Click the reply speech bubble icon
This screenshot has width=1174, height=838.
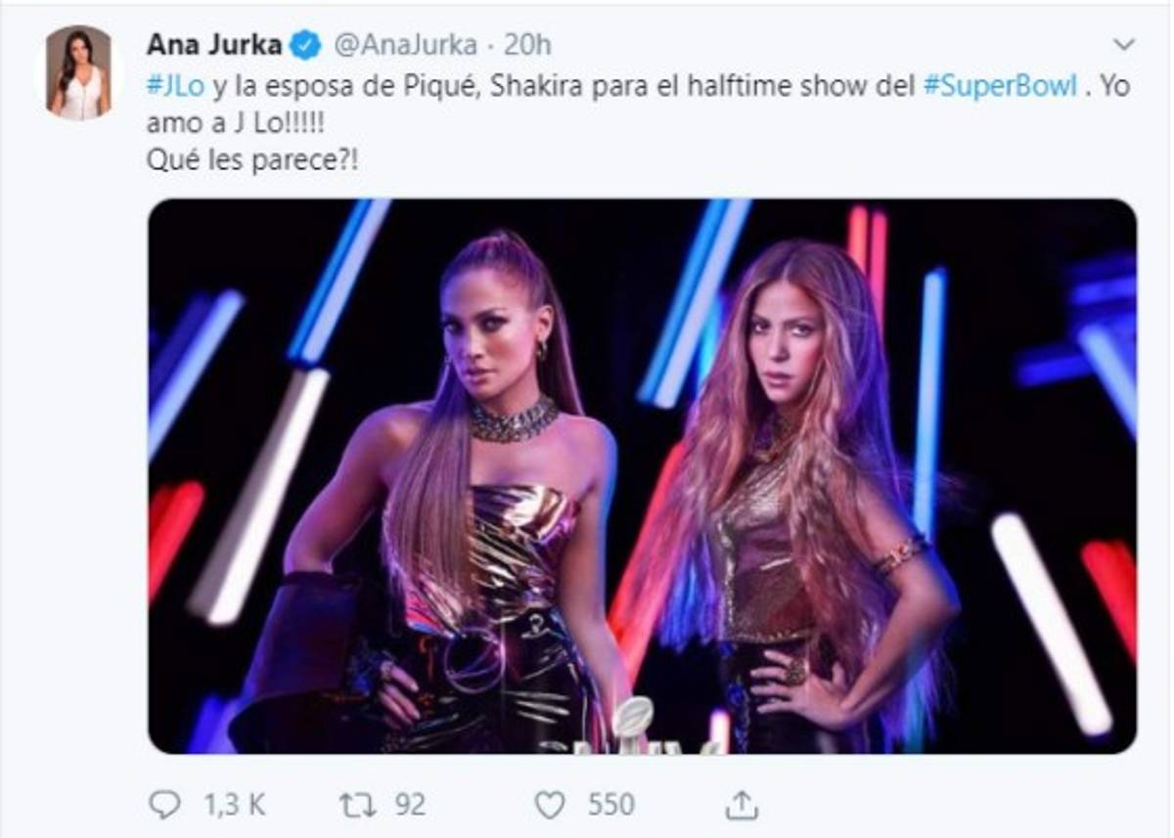164,804
